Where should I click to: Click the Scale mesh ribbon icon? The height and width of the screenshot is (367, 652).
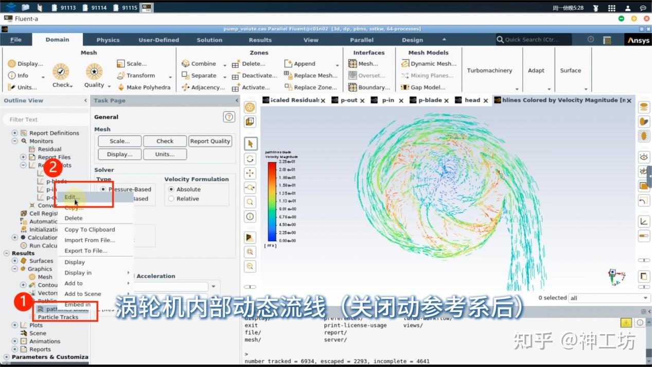(x=121, y=64)
